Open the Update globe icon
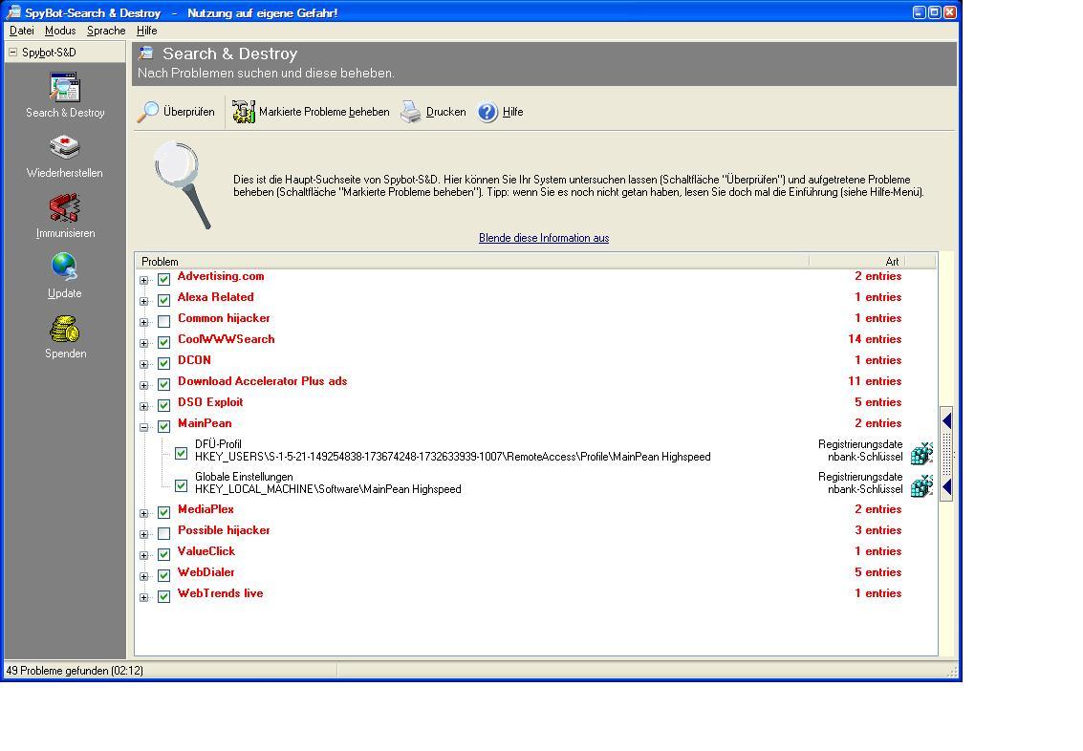The height and width of the screenshot is (751, 1083). (64, 268)
